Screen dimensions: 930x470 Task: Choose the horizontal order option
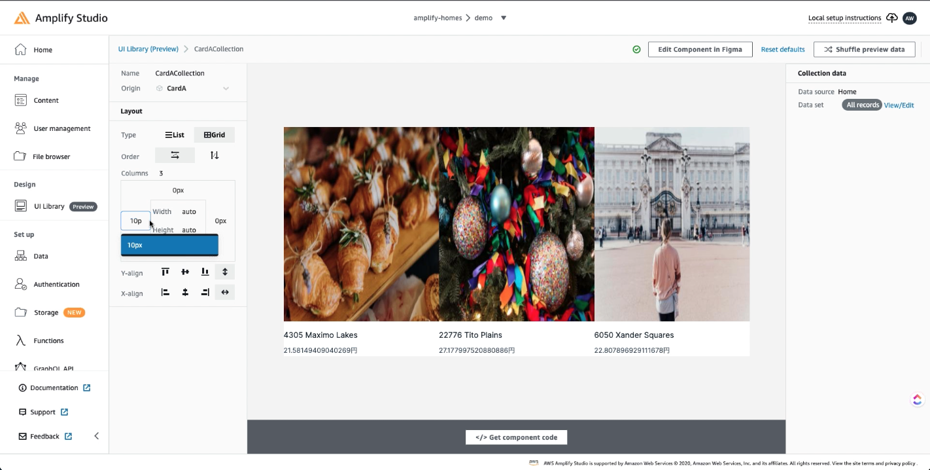pos(175,155)
